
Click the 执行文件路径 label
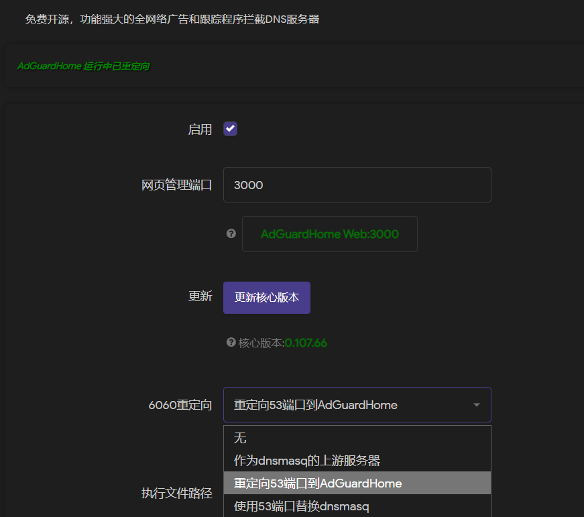click(x=176, y=493)
